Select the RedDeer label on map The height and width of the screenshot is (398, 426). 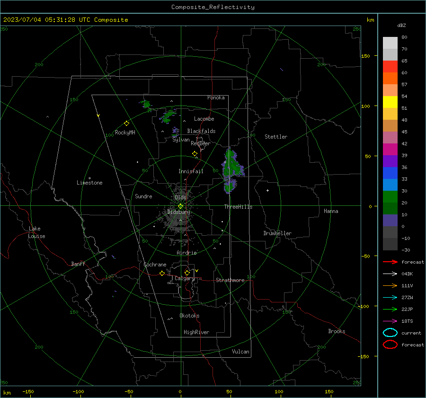coord(201,143)
